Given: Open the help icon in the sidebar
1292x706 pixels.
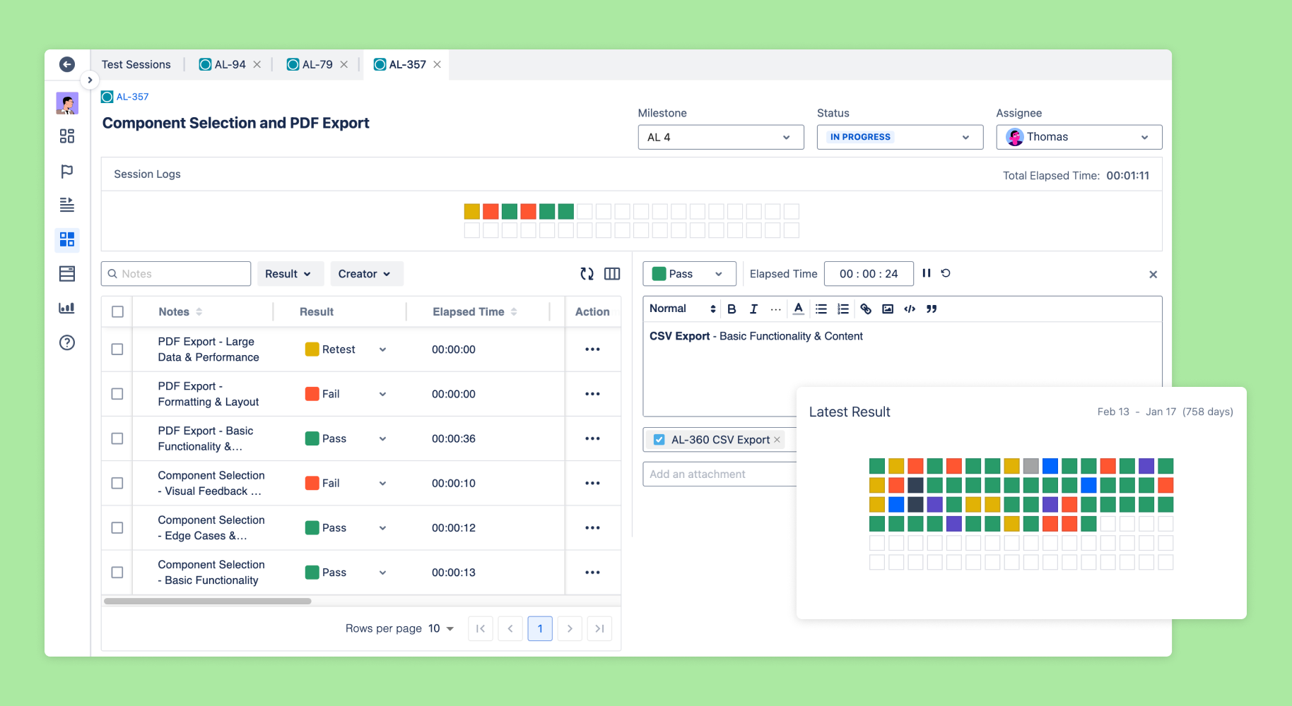Looking at the screenshot, I should 67,342.
